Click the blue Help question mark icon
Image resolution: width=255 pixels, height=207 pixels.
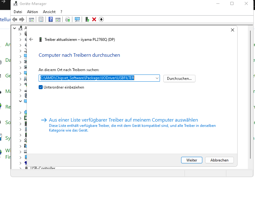[x=51, y=20]
